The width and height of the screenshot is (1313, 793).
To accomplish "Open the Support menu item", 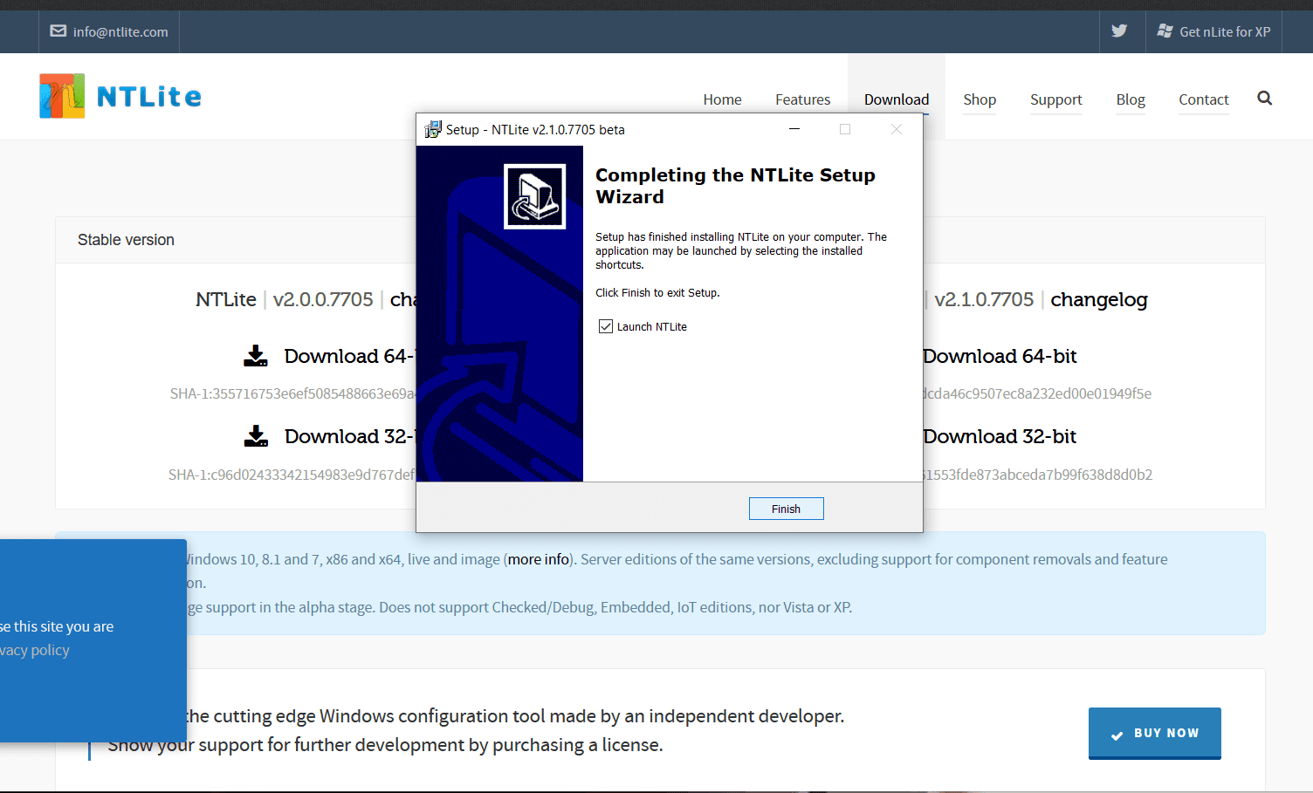I will [x=1055, y=99].
